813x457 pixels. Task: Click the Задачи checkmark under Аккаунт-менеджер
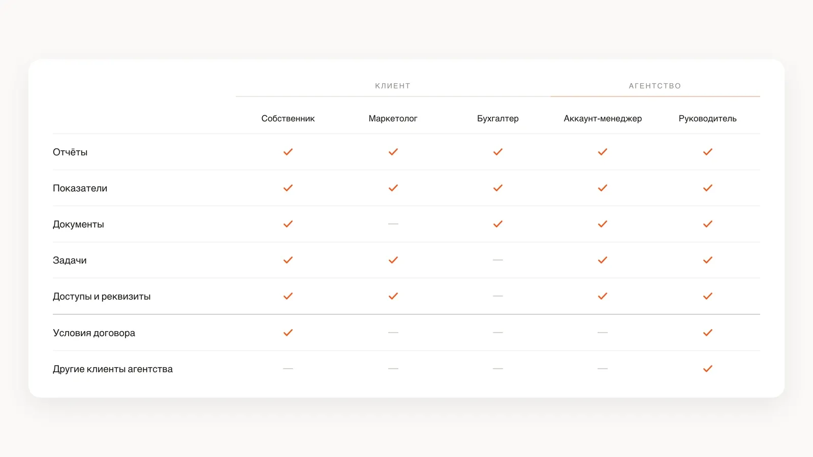pos(603,260)
